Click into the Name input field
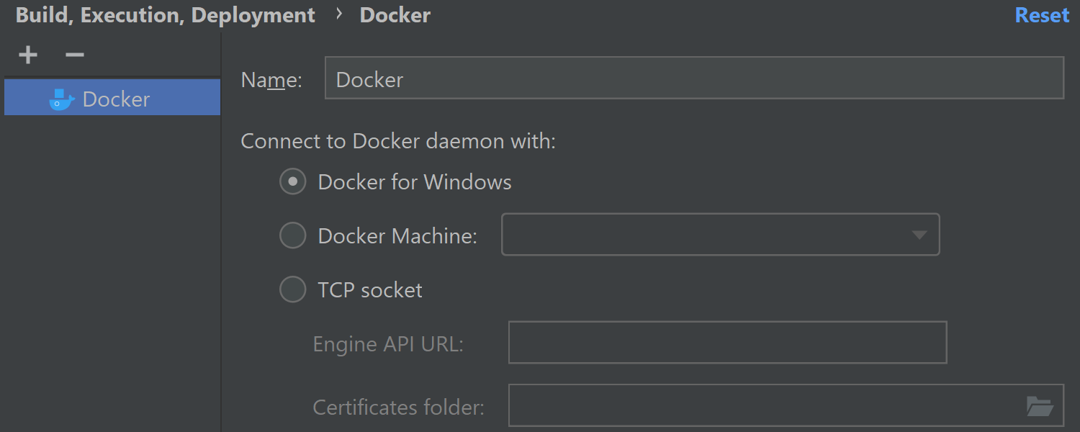 [x=694, y=78]
